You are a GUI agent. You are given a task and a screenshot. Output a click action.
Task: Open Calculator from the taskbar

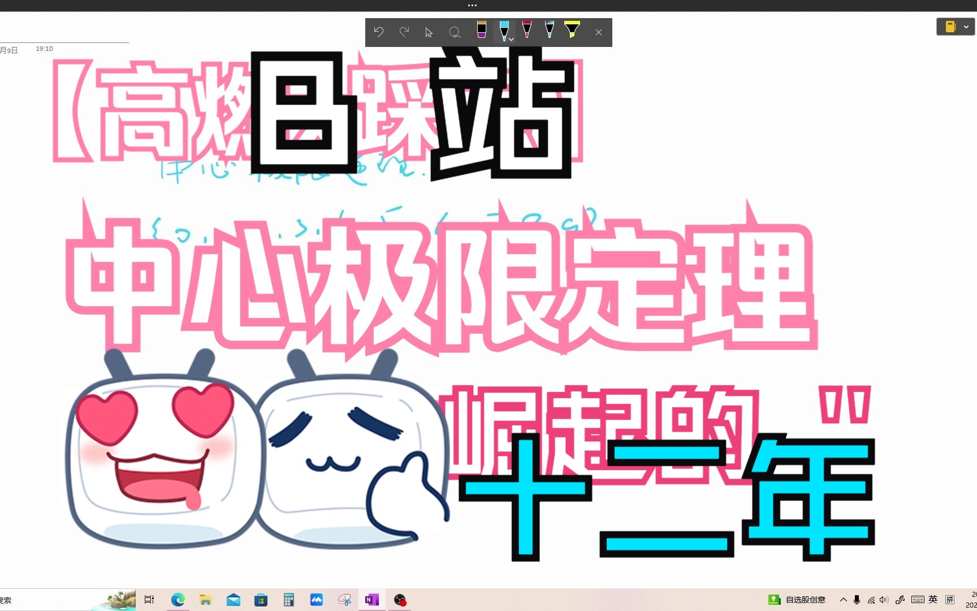[x=288, y=600]
